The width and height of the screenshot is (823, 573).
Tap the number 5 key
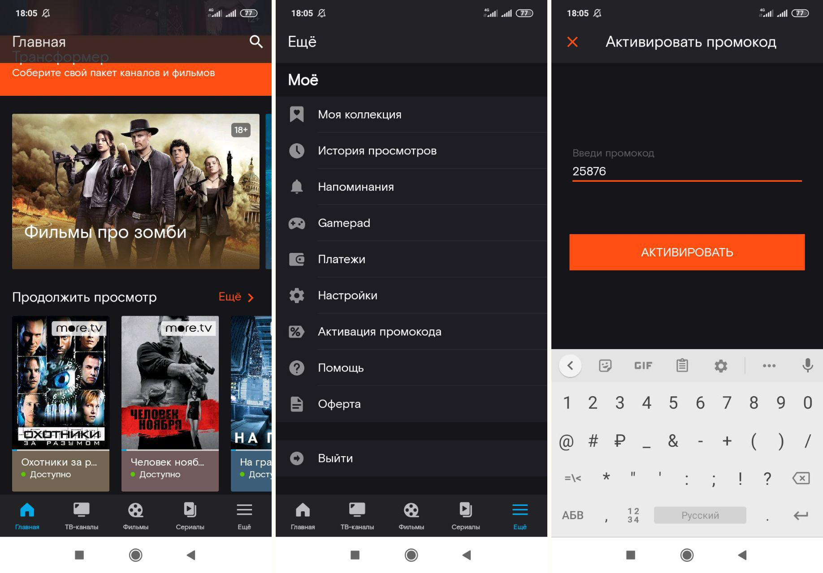click(673, 403)
